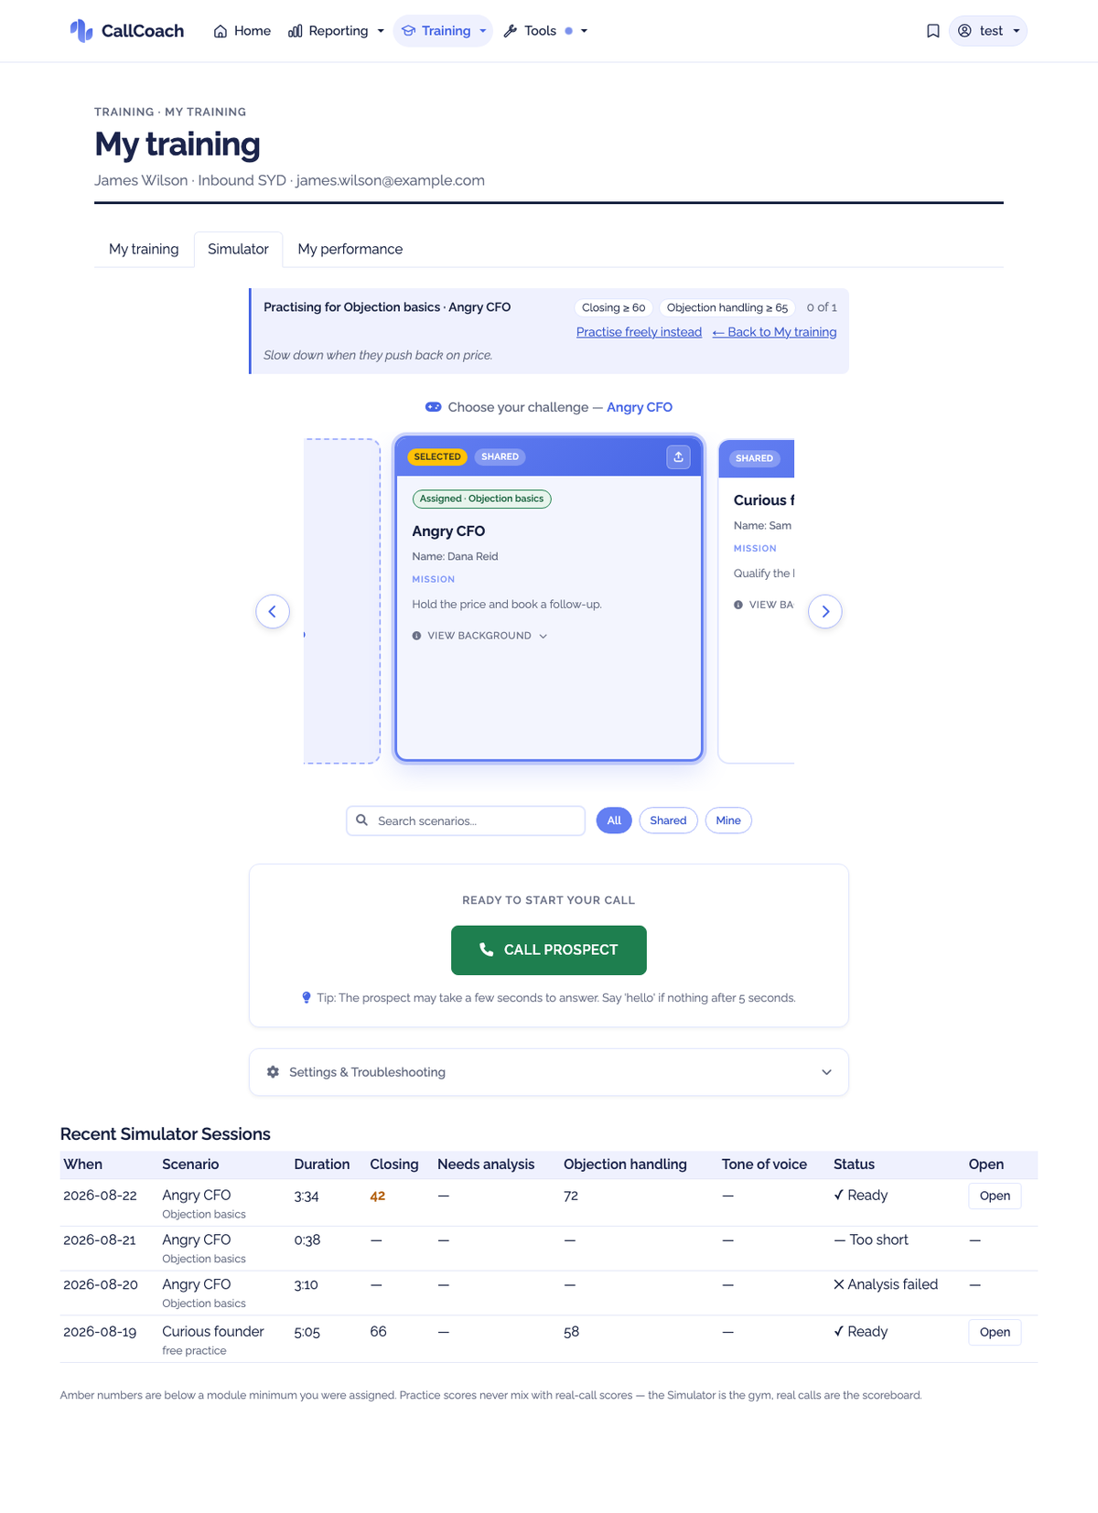Viewport: 1098px width, 1513px height.
Task: Open the Reporting dropdown menu
Action: pyautogui.click(x=336, y=31)
